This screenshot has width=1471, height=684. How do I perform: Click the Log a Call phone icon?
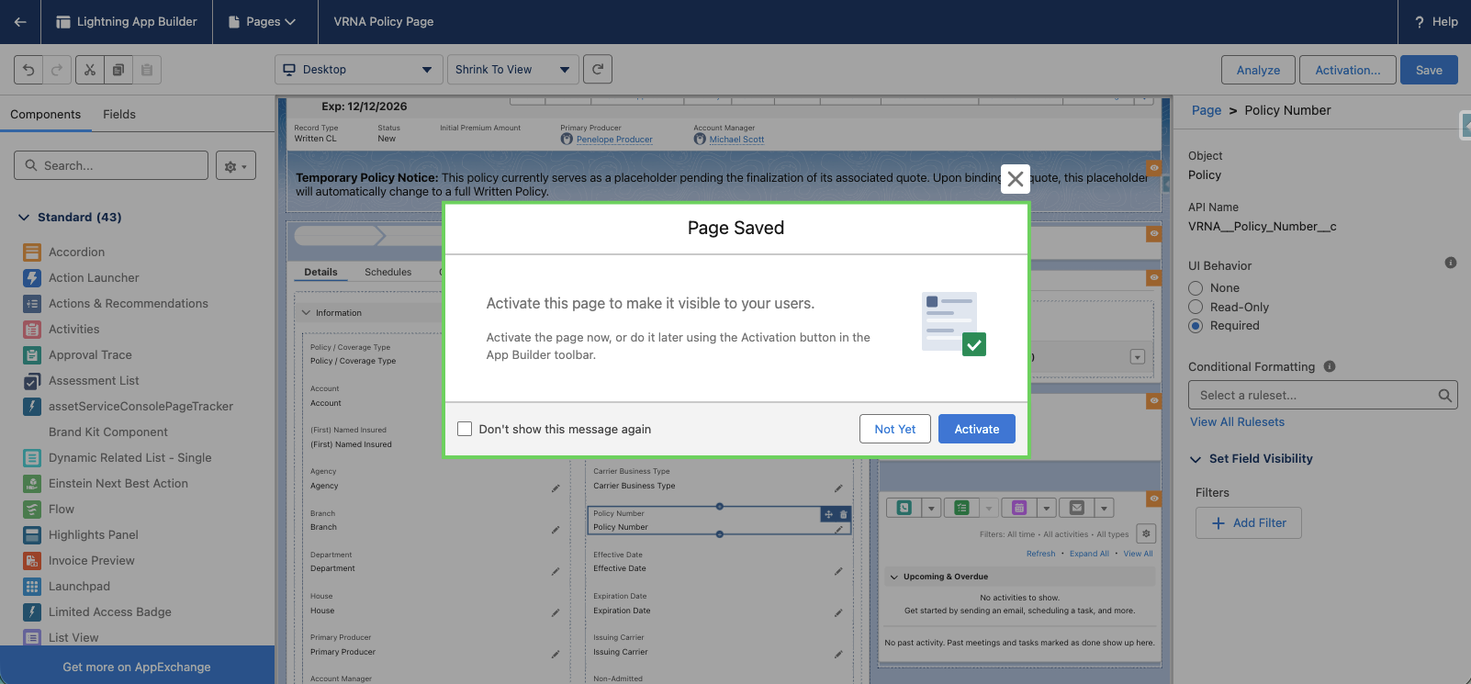pyautogui.click(x=904, y=508)
